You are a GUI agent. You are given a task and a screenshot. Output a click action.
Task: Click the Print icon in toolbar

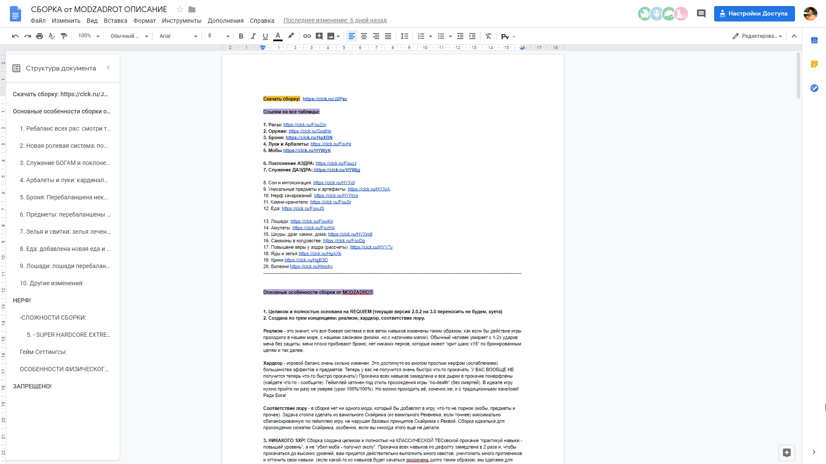point(40,36)
